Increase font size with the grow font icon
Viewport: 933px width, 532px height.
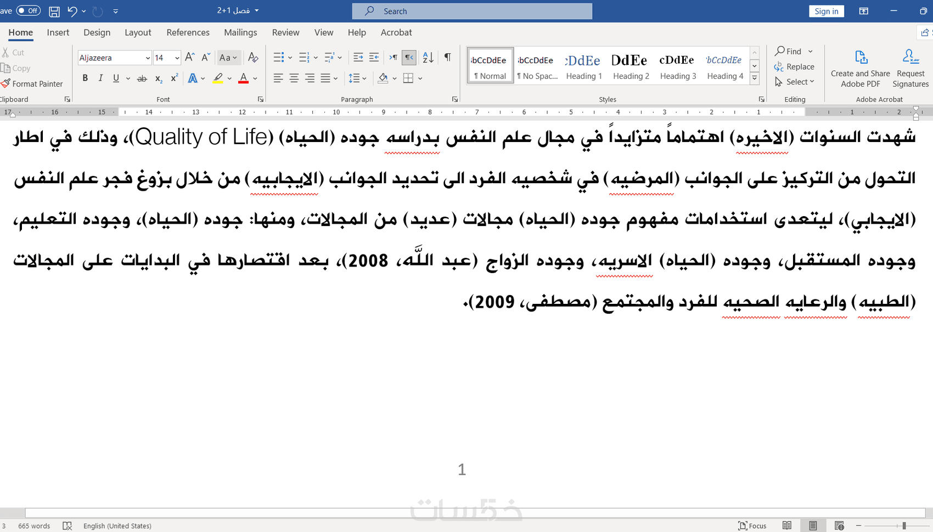(x=190, y=58)
